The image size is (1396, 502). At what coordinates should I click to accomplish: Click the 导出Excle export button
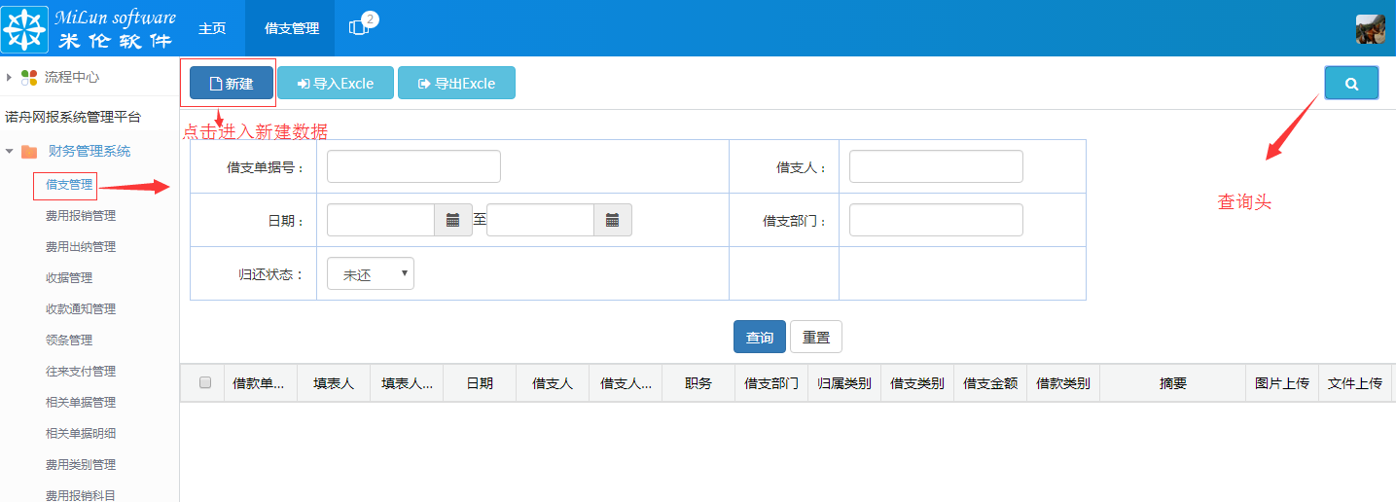point(456,84)
